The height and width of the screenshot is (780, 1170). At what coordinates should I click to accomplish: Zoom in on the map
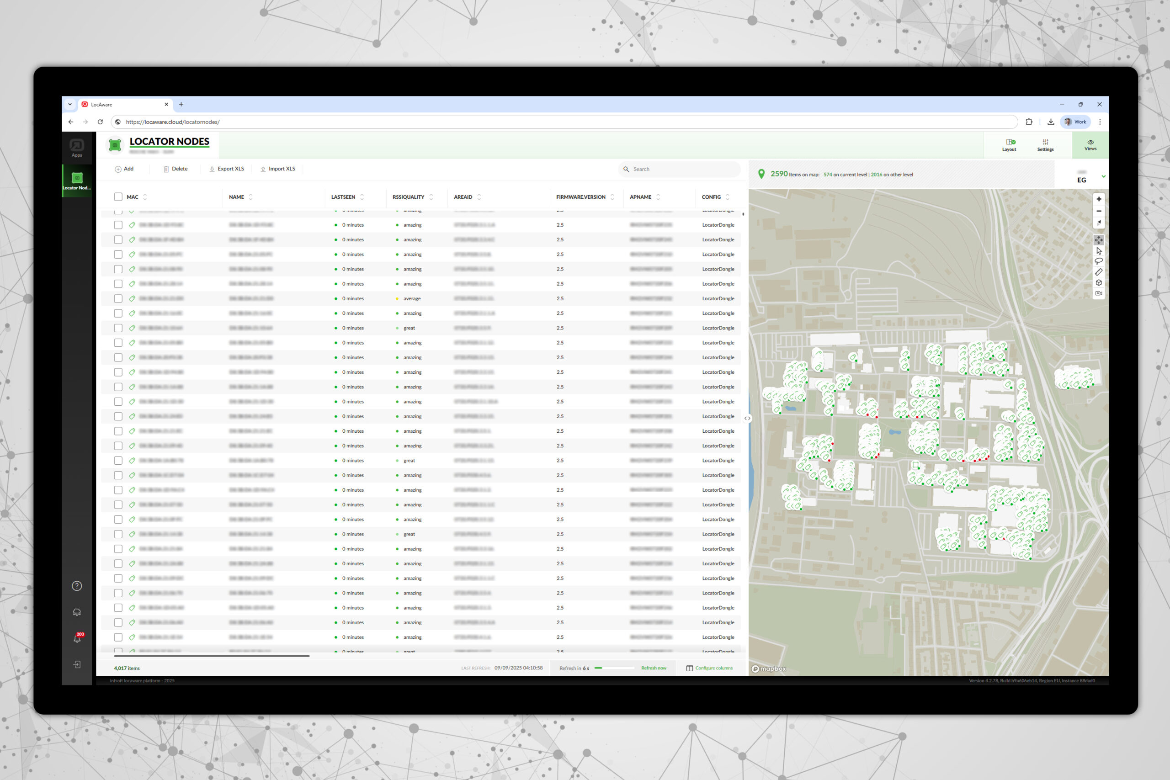[1098, 199]
